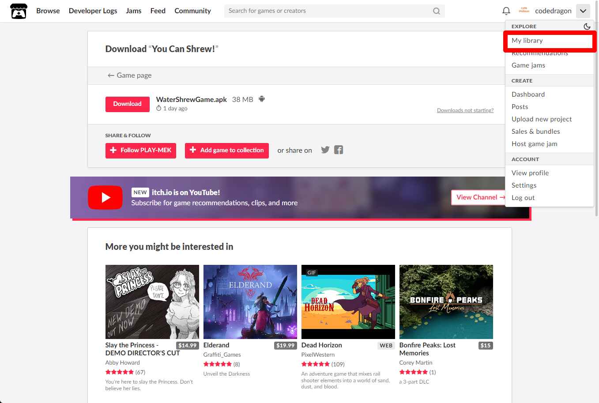Click Elderand star rating (8)
The image size is (599, 403).
pos(222,364)
